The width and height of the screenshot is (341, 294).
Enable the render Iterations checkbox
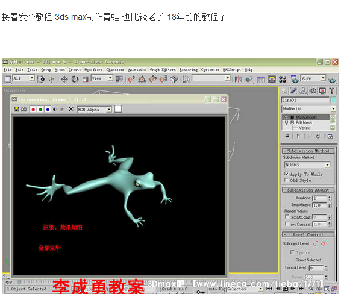tap(287, 217)
